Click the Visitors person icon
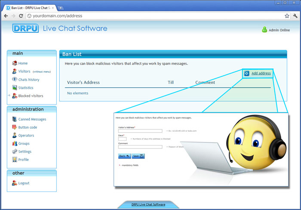Viewport: 301px width, 210px height. 15,71
